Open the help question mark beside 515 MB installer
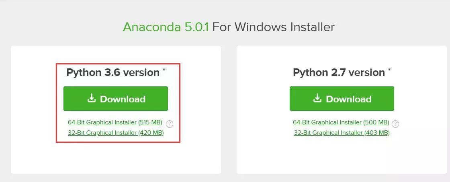Viewport: 450px width, 182px height. point(170,124)
